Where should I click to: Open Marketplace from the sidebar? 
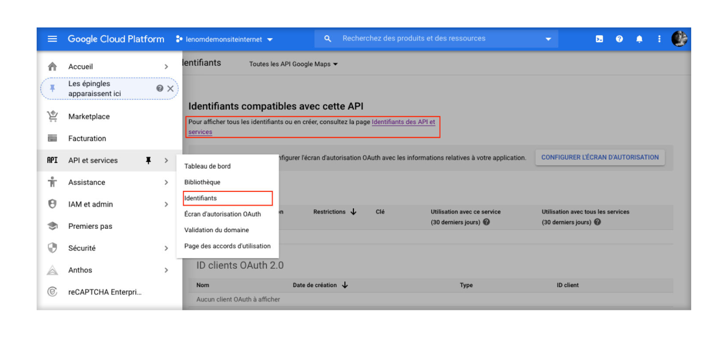(89, 116)
